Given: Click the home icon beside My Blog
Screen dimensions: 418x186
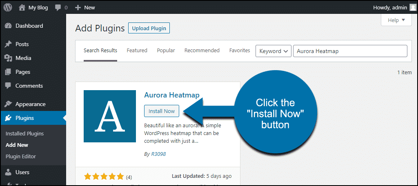Looking at the screenshot, I should pyautogui.click(x=22, y=7).
